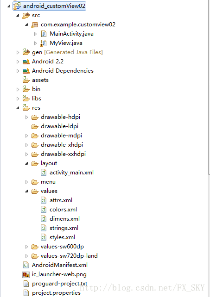
Task: Expand the gen Generated Java Files node
Action: (18, 52)
